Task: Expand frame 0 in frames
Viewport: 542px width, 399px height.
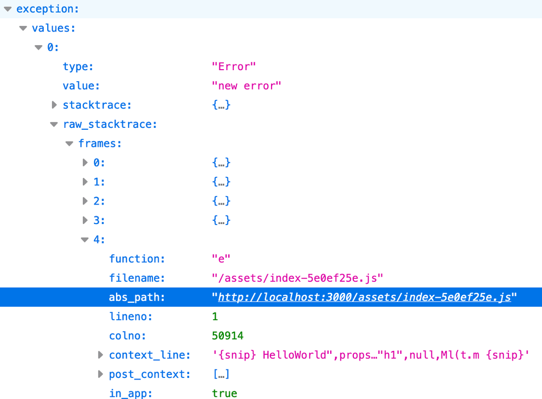Action: tap(85, 162)
